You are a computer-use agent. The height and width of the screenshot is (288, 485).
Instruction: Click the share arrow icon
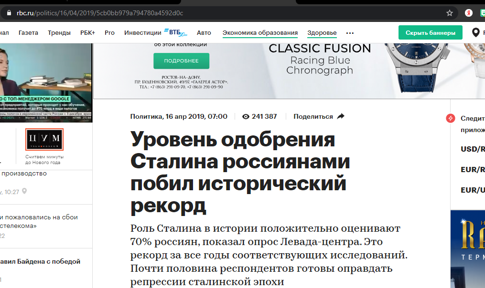(x=341, y=116)
